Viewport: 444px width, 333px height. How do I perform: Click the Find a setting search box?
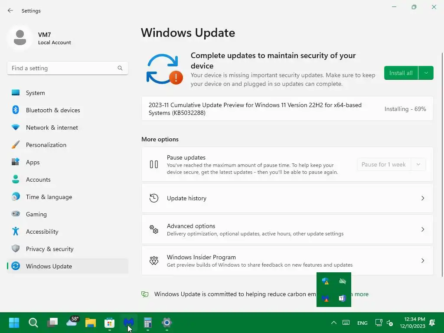[x=67, y=68]
